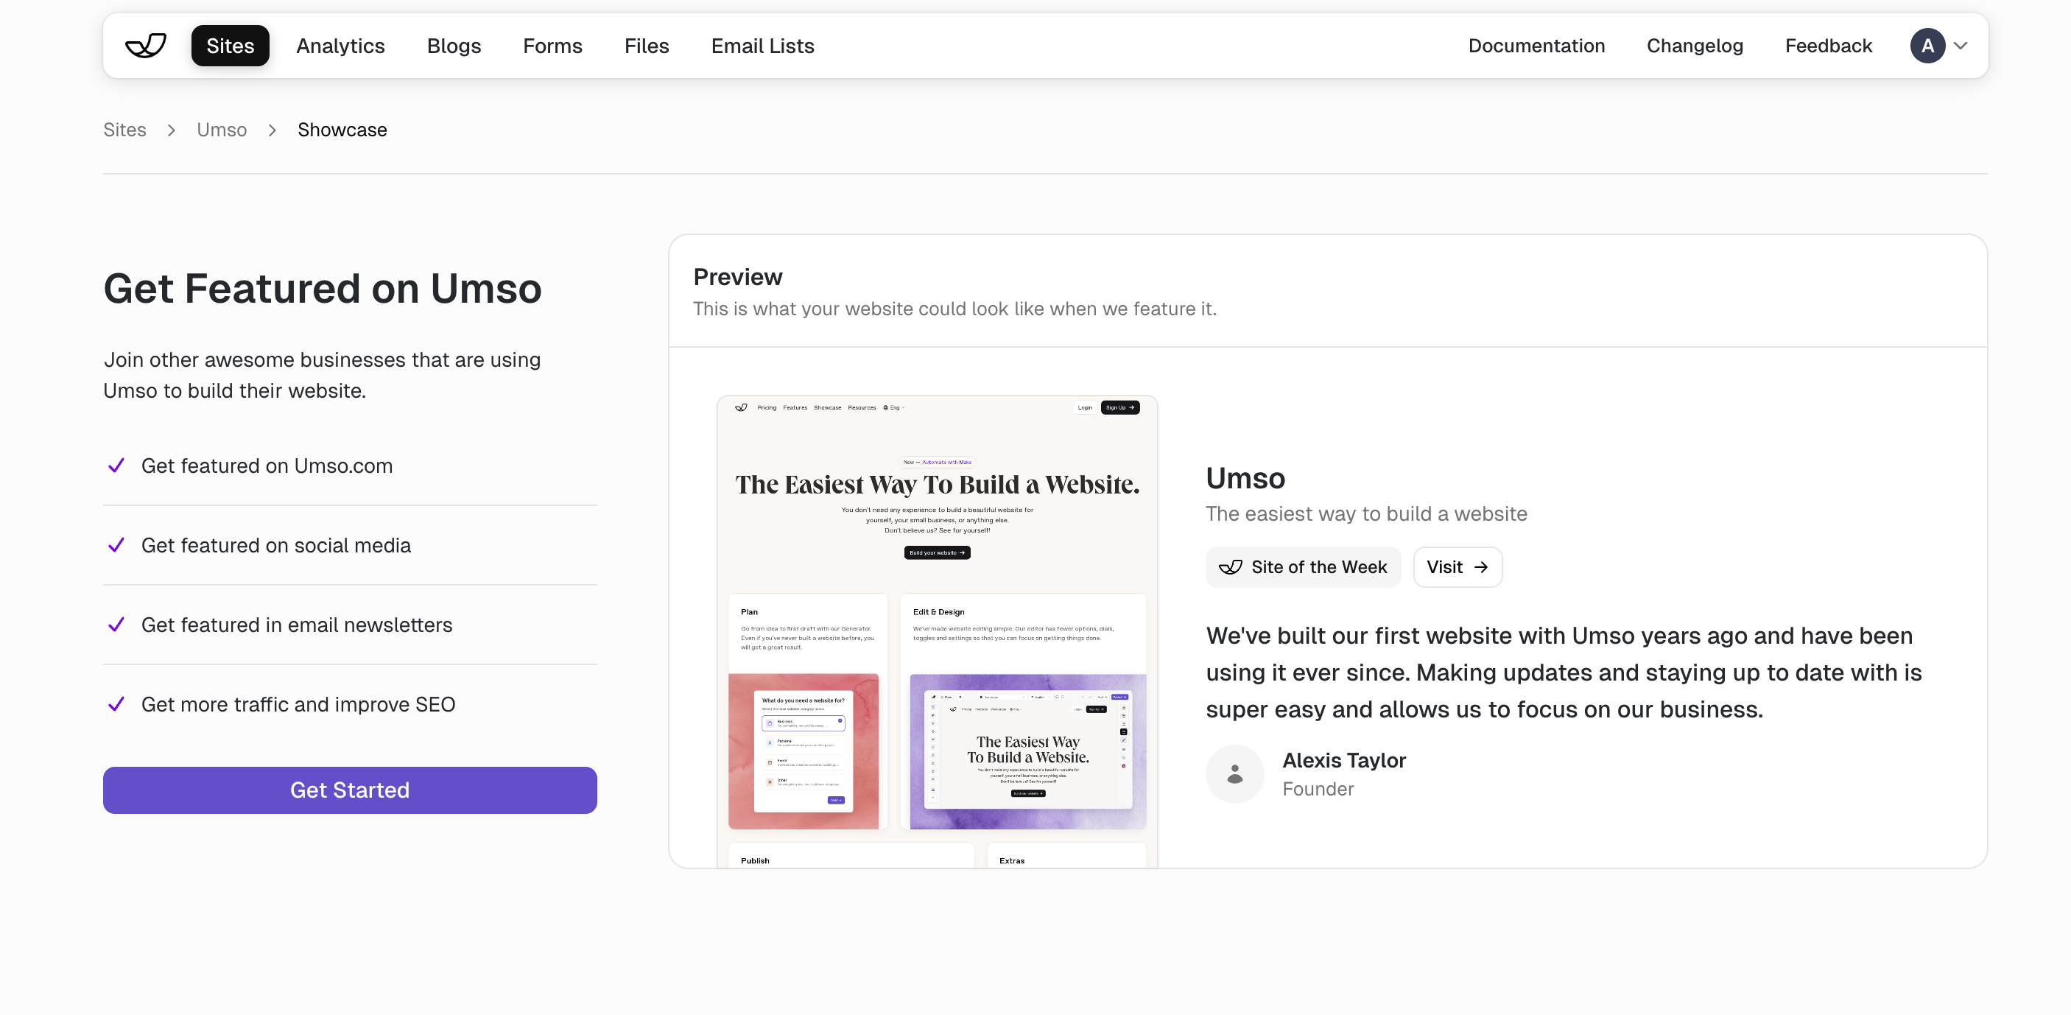Click checkmark beside Get featured on social media
Image resolution: width=2071 pixels, height=1015 pixels.
[116, 545]
